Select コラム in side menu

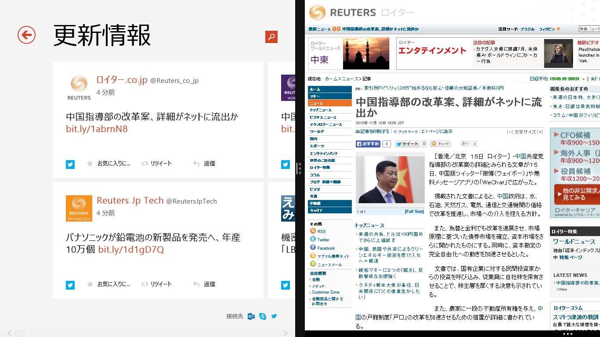coord(330,175)
